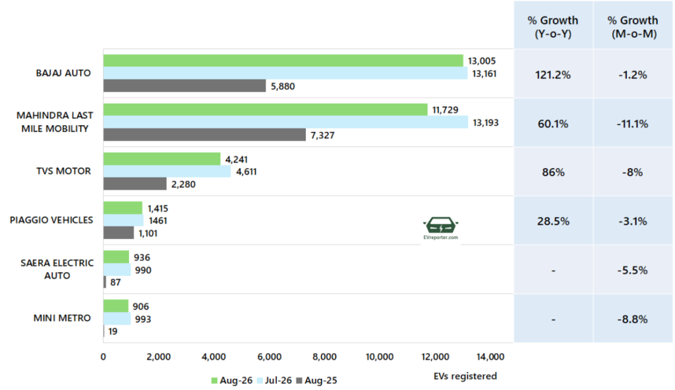Select the Saera Electric Auto Jul-26 bar
Image resolution: width=675 pixels, height=390 pixels.
point(117,270)
